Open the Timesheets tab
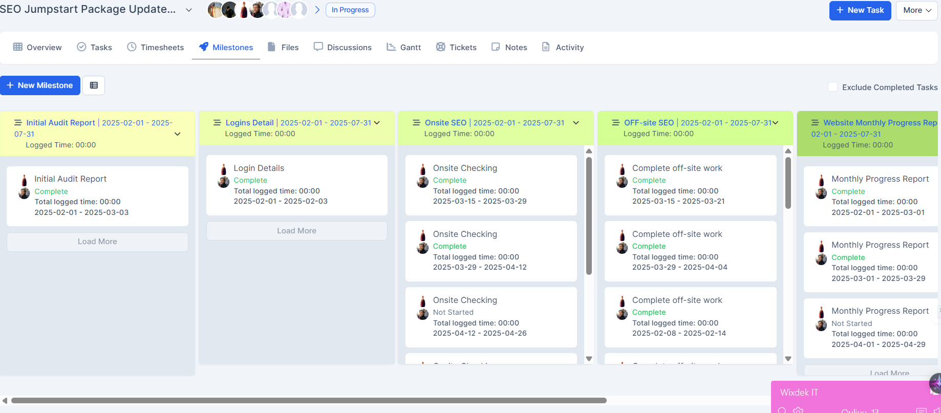Screen dimensions: 941x413 [x=155, y=47]
